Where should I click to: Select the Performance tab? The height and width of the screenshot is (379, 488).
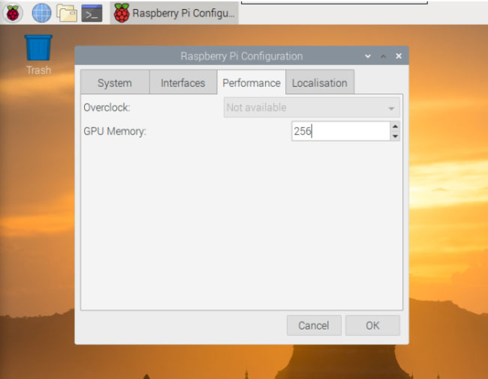(x=252, y=82)
